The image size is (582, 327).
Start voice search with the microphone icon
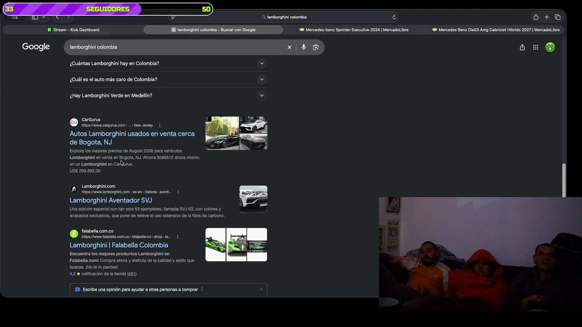pyautogui.click(x=304, y=47)
